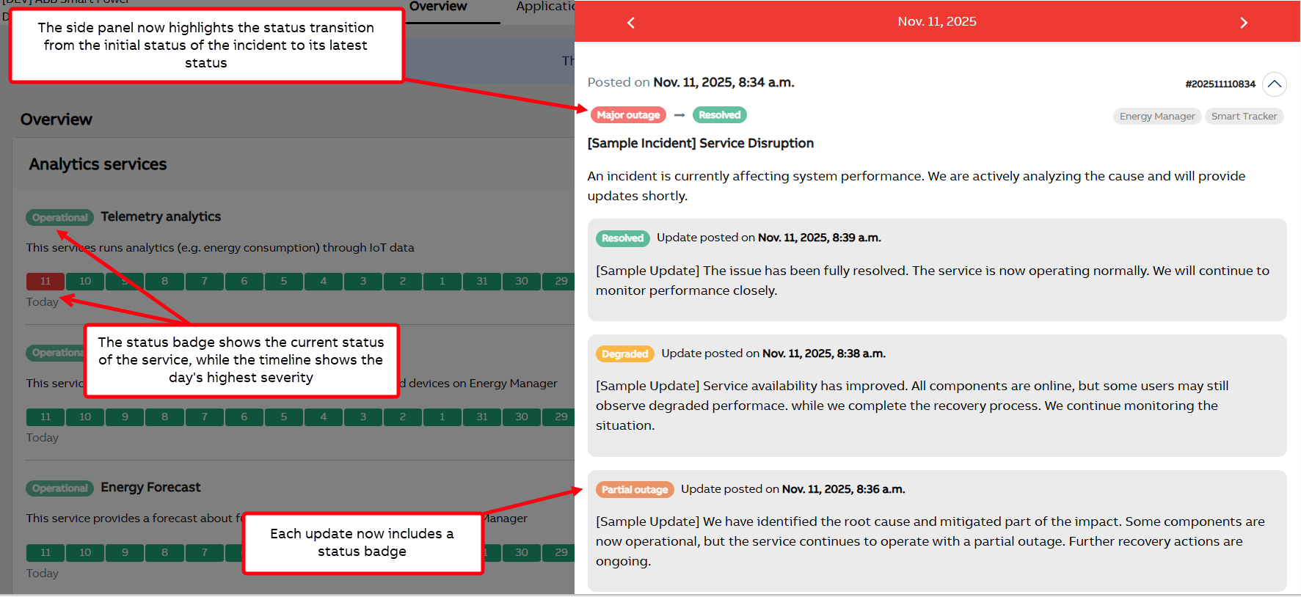Click the Resolved badge beside Major outage
The height and width of the screenshot is (597, 1301).
tap(719, 115)
